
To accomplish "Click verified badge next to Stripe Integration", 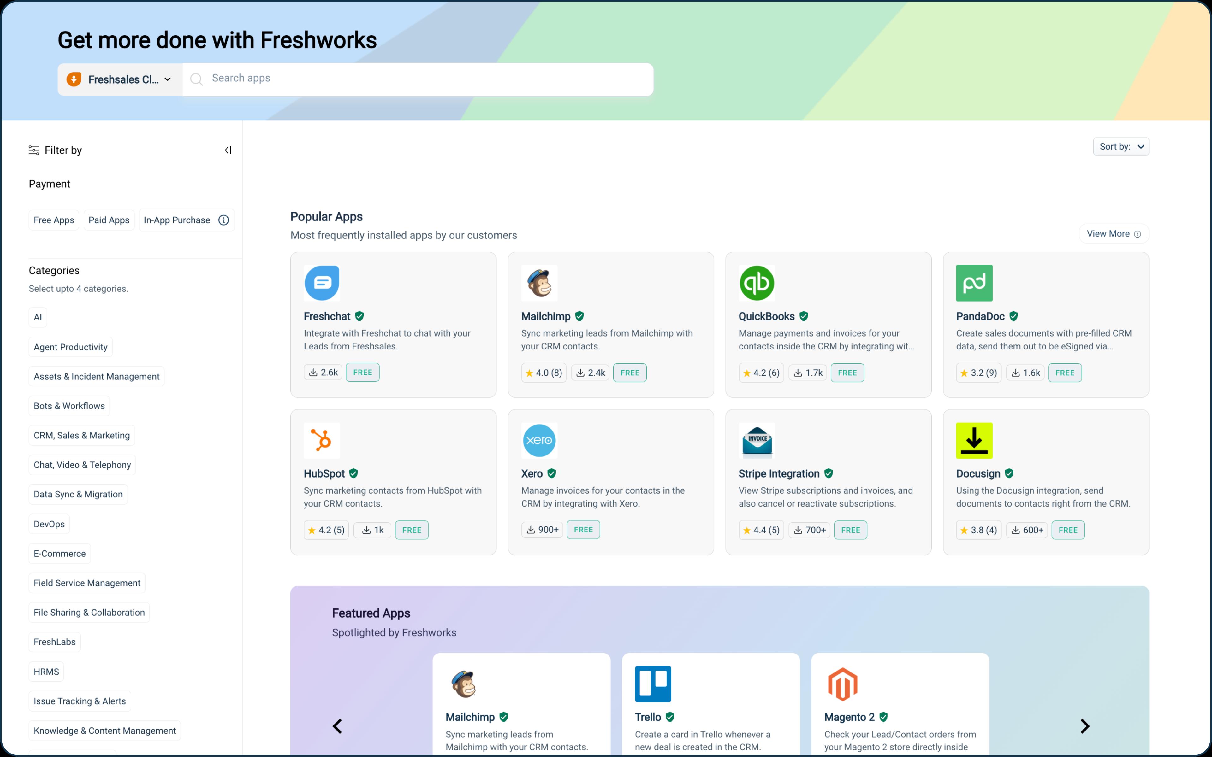I will tap(829, 474).
